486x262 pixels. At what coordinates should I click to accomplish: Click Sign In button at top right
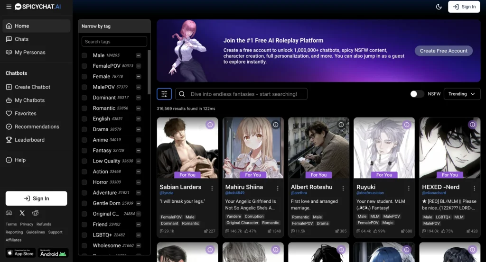click(464, 7)
